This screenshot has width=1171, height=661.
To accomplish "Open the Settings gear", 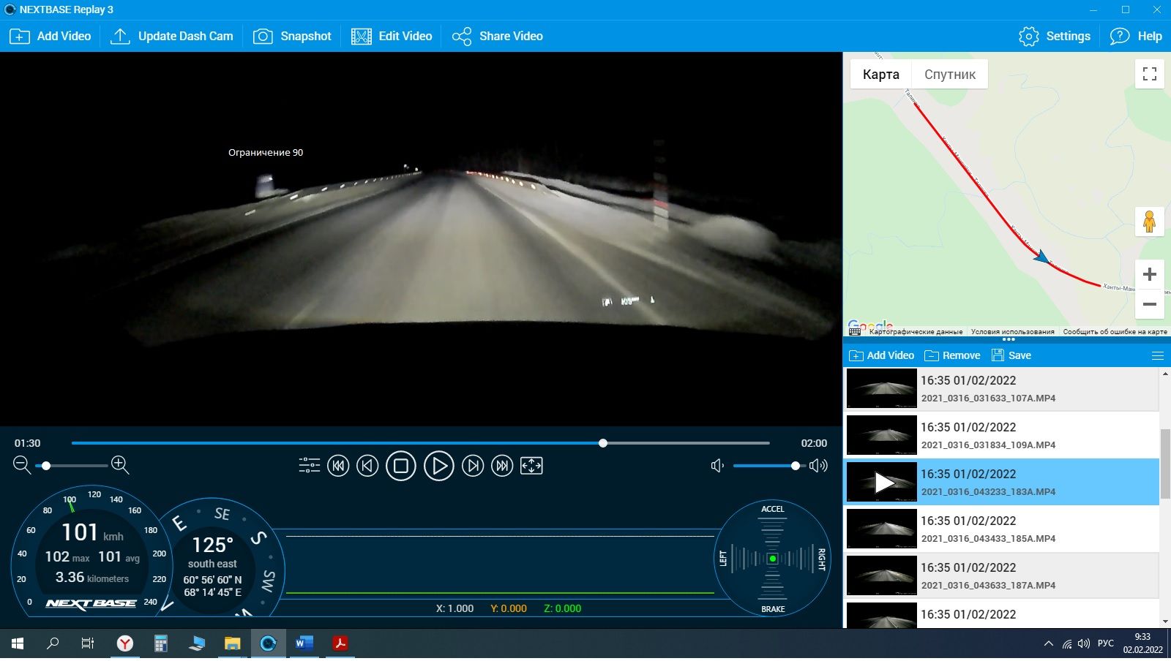I will [1054, 36].
